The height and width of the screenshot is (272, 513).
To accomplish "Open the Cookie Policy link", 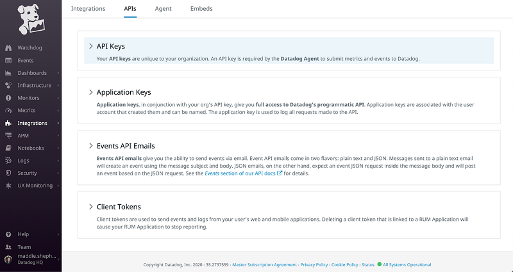I will tap(345, 265).
